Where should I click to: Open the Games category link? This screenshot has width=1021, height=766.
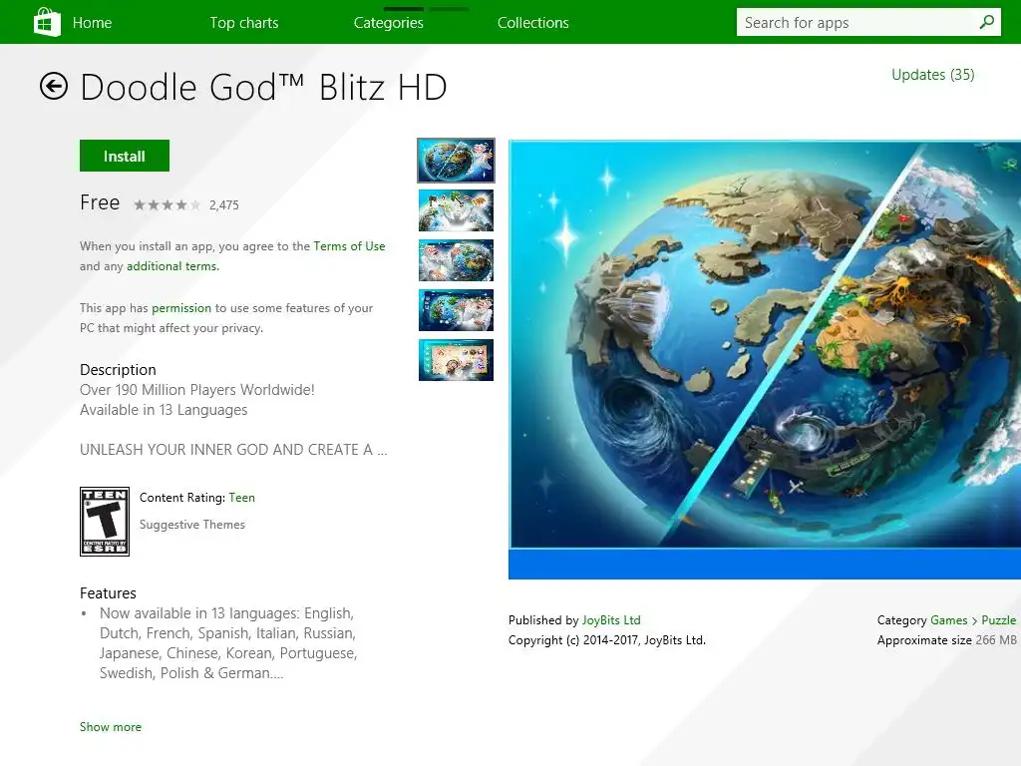tap(949, 620)
